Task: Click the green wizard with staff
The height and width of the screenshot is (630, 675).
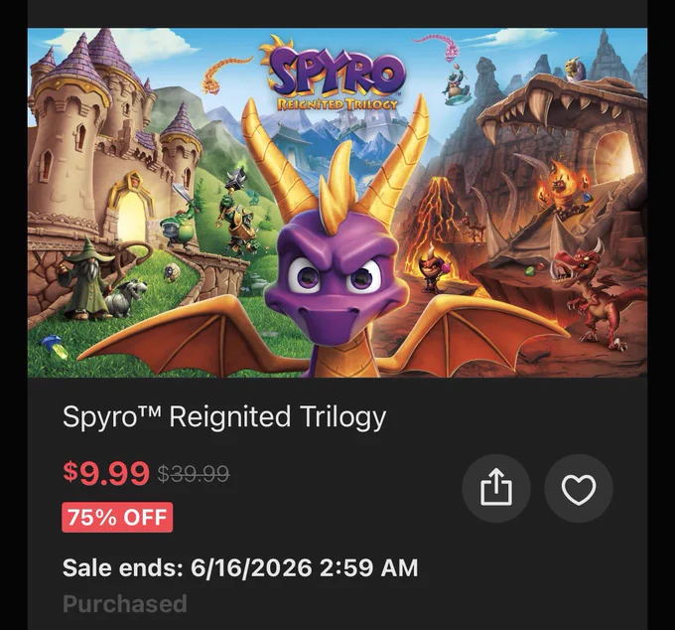Action: tap(84, 280)
